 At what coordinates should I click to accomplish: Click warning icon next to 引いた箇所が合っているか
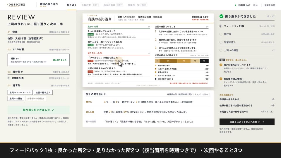[x=221, y=65]
